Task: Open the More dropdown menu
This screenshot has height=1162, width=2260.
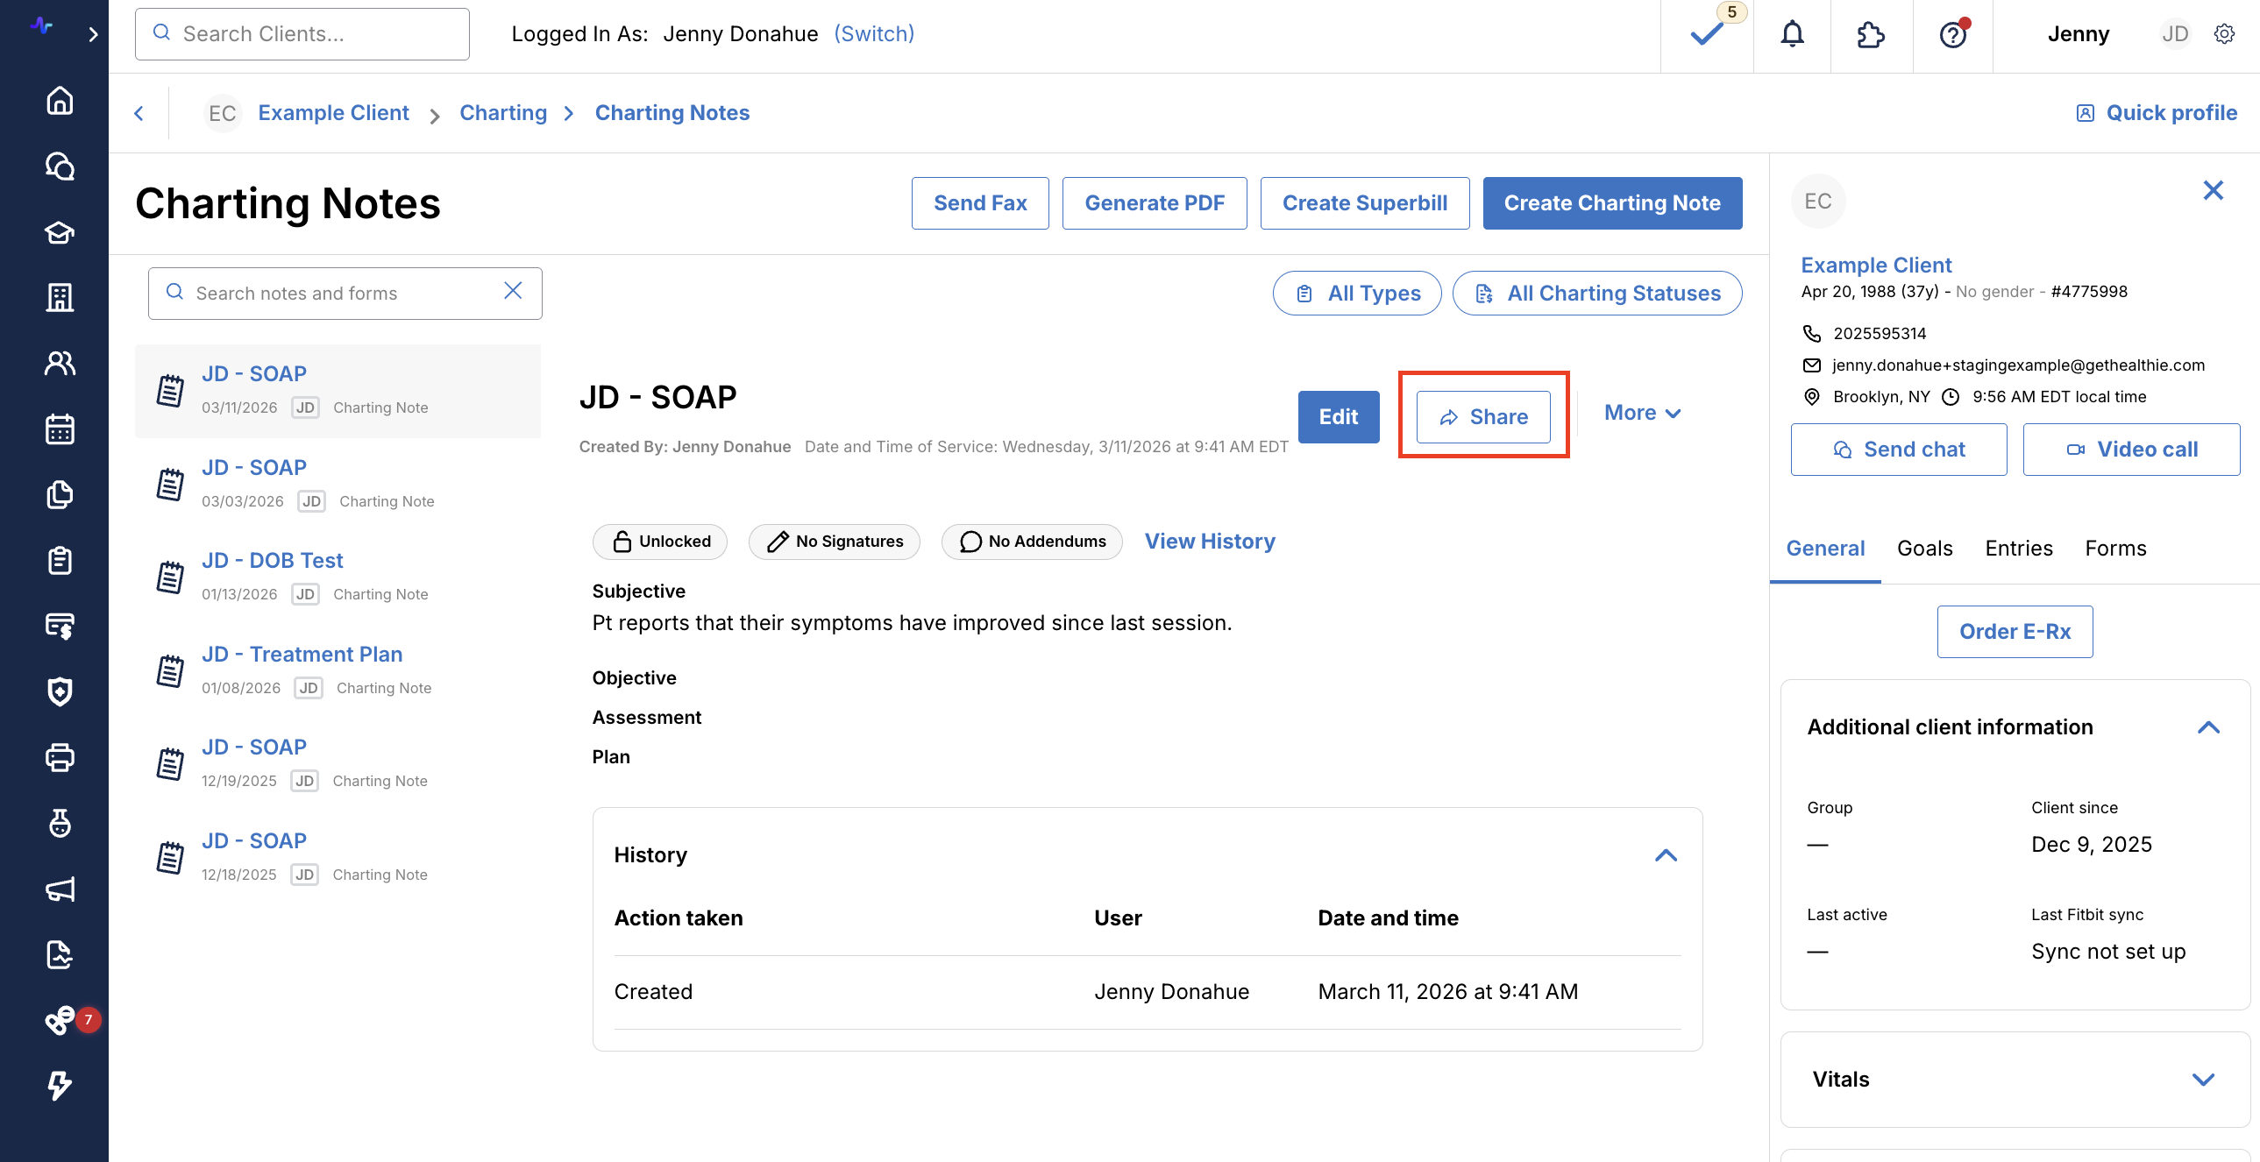Action: 1641,412
